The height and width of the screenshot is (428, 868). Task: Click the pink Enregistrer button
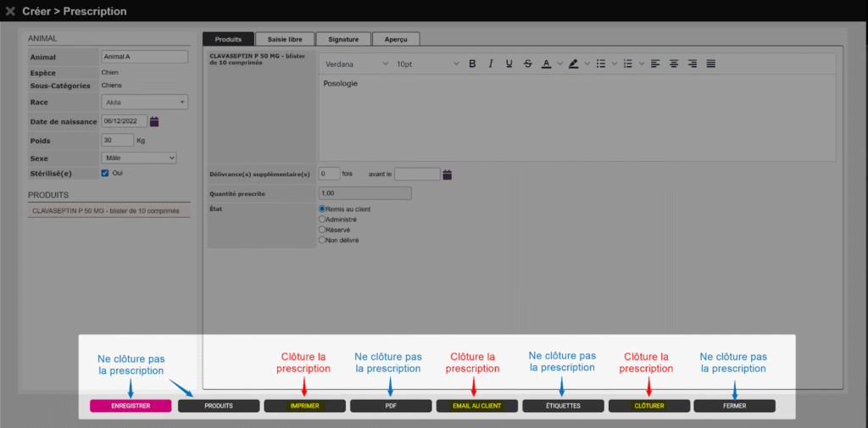coord(131,406)
